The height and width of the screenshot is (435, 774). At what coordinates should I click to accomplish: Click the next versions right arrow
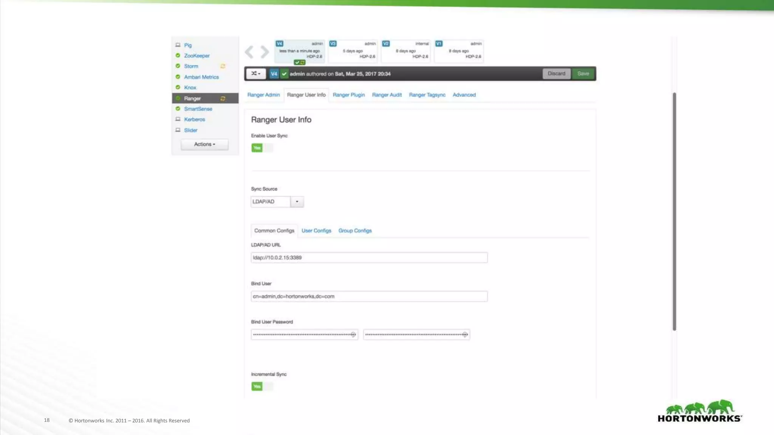265,52
